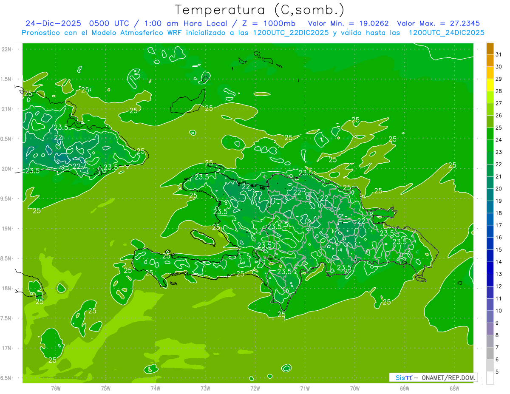Click the "20N" latitude axis label
This screenshot has width=510, height=394.
(7, 169)
